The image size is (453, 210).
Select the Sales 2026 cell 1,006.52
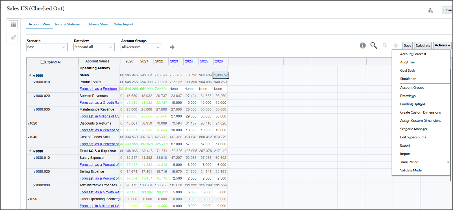click(220, 75)
